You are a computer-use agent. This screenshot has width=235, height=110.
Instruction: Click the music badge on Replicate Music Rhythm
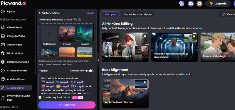click(x=145, y=82)
